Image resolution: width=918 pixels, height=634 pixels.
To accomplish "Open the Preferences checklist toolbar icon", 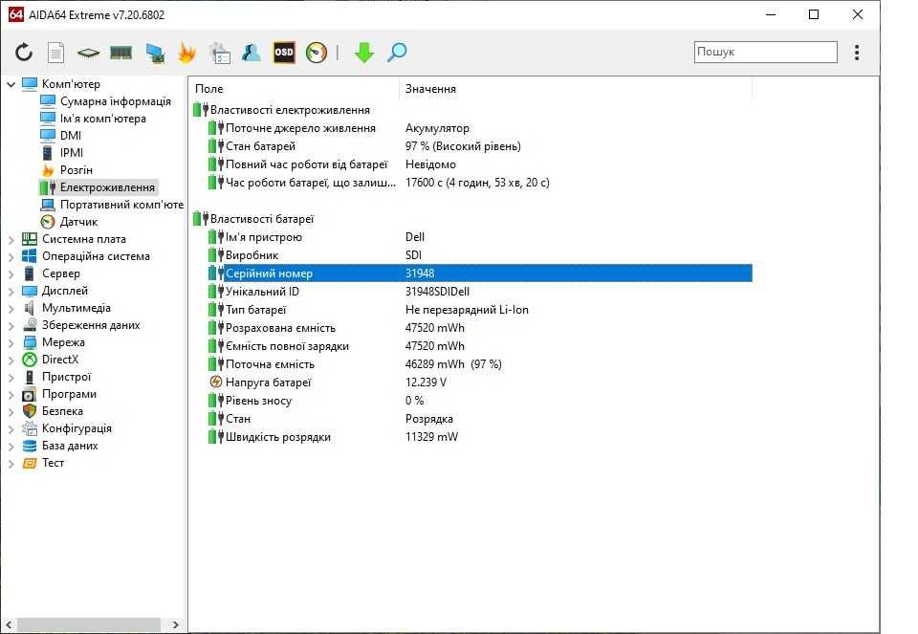I will (220, 53).
